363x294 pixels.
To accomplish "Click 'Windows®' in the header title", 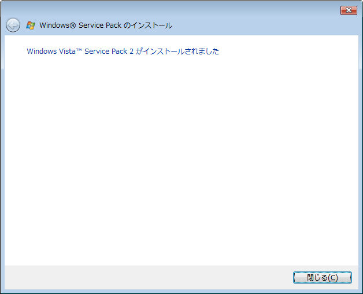I will click(56, 25).
